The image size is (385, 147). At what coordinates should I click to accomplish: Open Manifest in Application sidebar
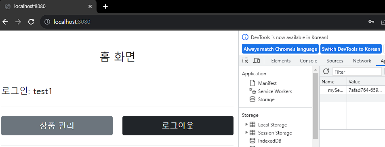pos(267,83)
